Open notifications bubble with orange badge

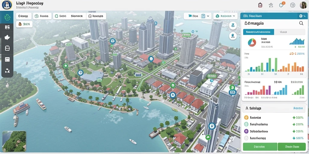[282, 5]
